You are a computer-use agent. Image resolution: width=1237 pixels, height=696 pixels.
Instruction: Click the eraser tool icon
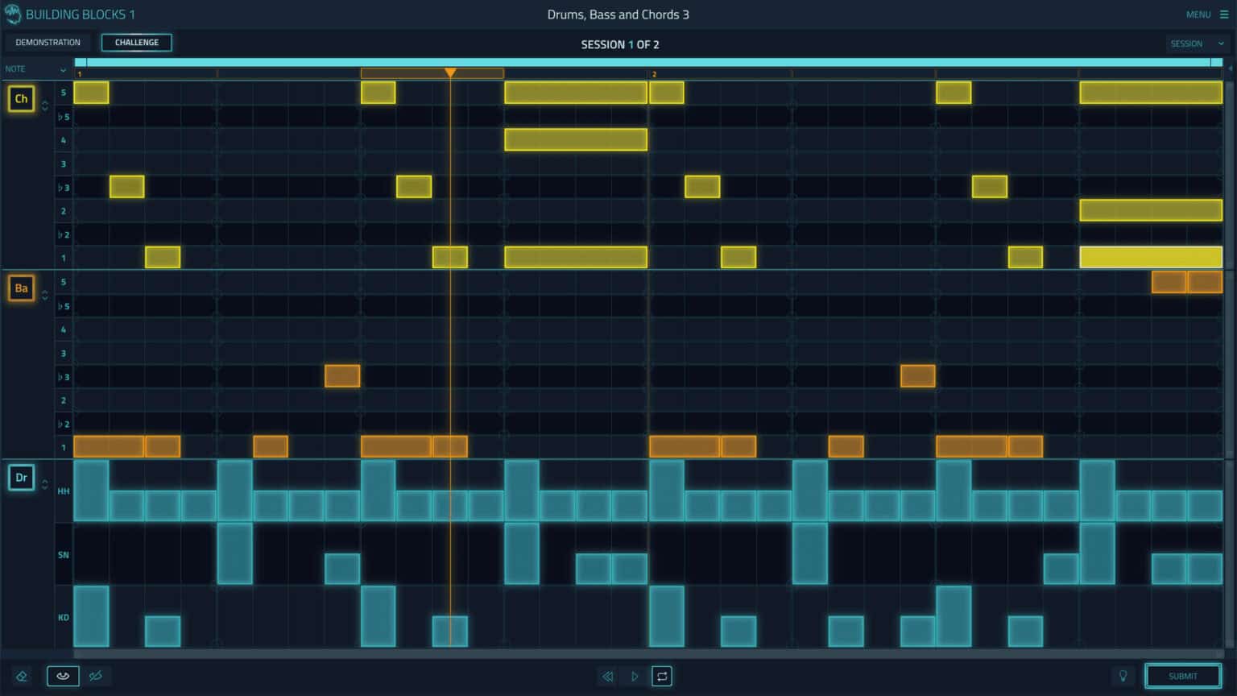[x=22, y=676]
